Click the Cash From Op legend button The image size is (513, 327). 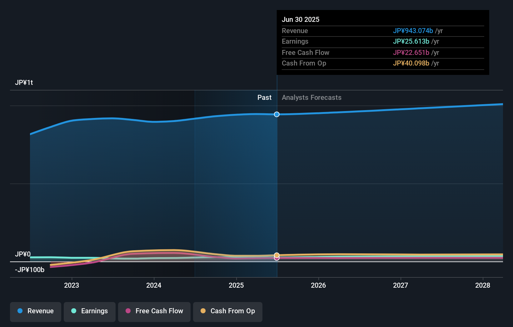[x=228, y=311]
